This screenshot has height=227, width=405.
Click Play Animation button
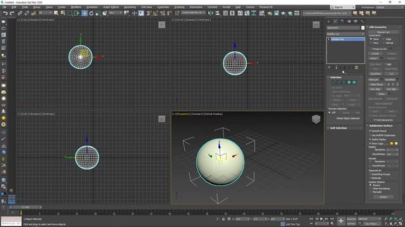pyautogui.click(x=321, y=219)
